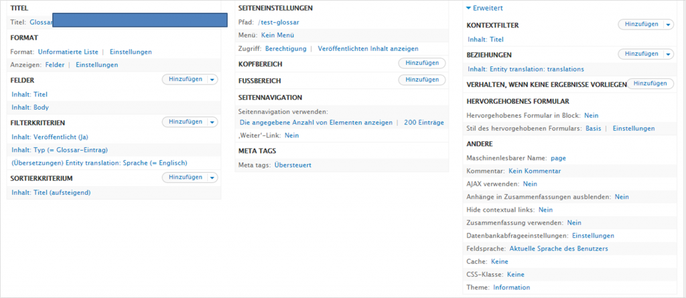This screenshot has height=298, width=686.
Task: Toggle the AJAX verwenden Nein setting
Action: pos(530,183)
